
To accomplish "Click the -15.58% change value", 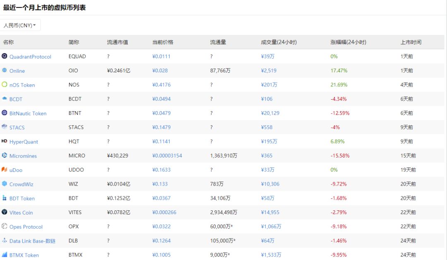I will pos(340,155).
